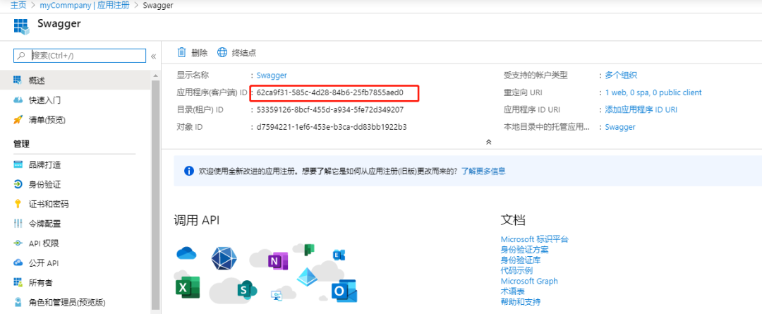Viewport: 762px width, 314px height.
Task: Click the blue polyhedron Graph icon
Action: [224, 258]
